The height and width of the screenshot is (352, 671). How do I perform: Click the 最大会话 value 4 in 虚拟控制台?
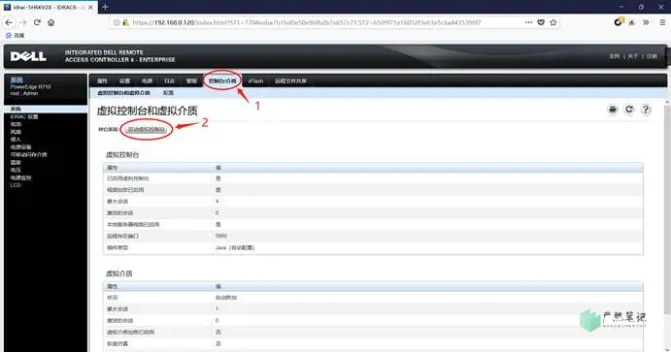click(x=217, y=201)
